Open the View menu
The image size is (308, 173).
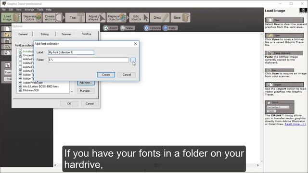point(19,10)
